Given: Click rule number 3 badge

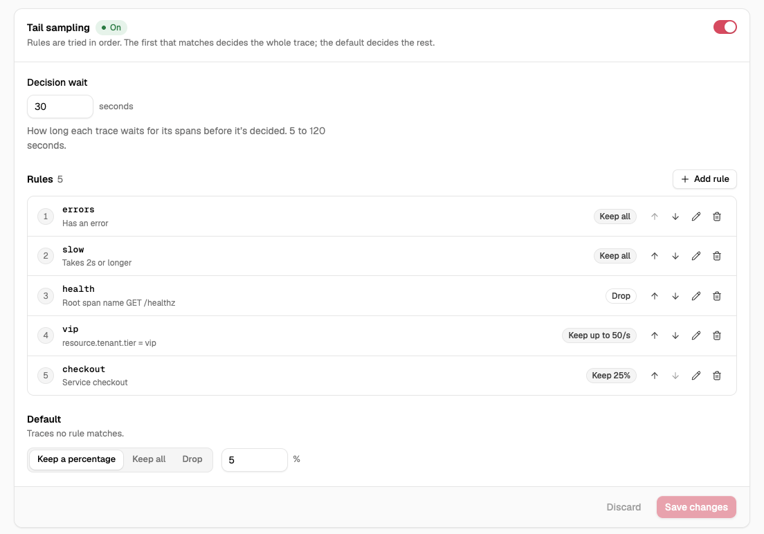Looking at the screenshot, I should click(x=46, y=296).
